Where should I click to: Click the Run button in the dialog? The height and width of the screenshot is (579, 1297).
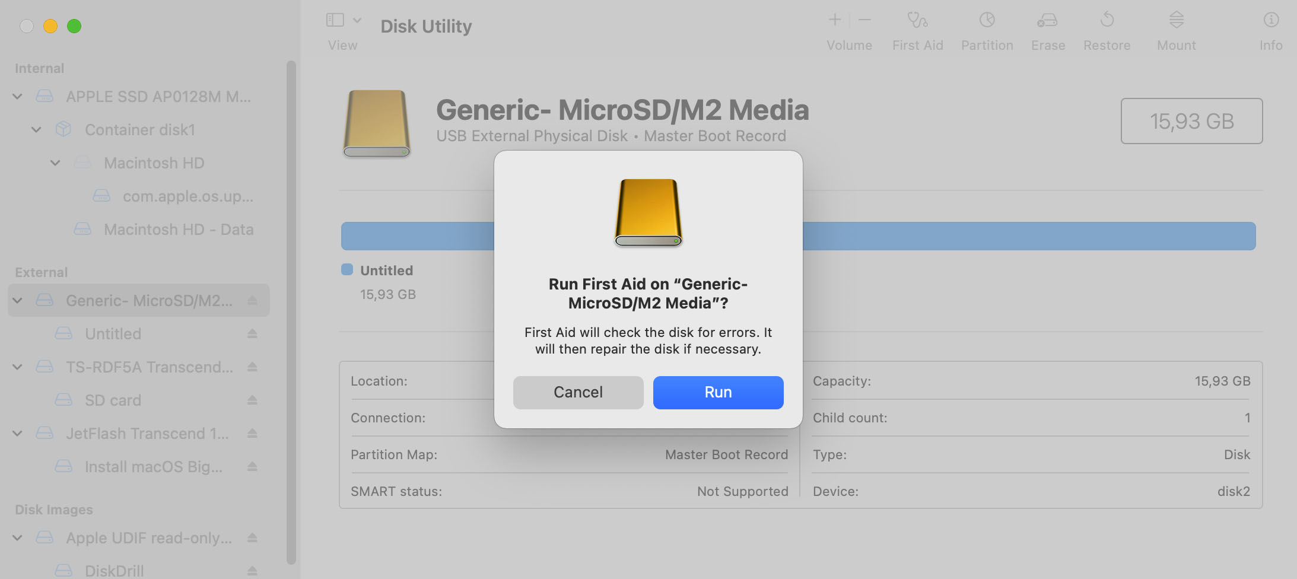718,392
